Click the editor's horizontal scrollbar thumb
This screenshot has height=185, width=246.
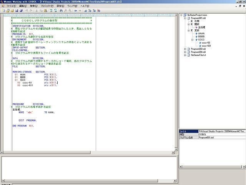(x=47, y=153)
